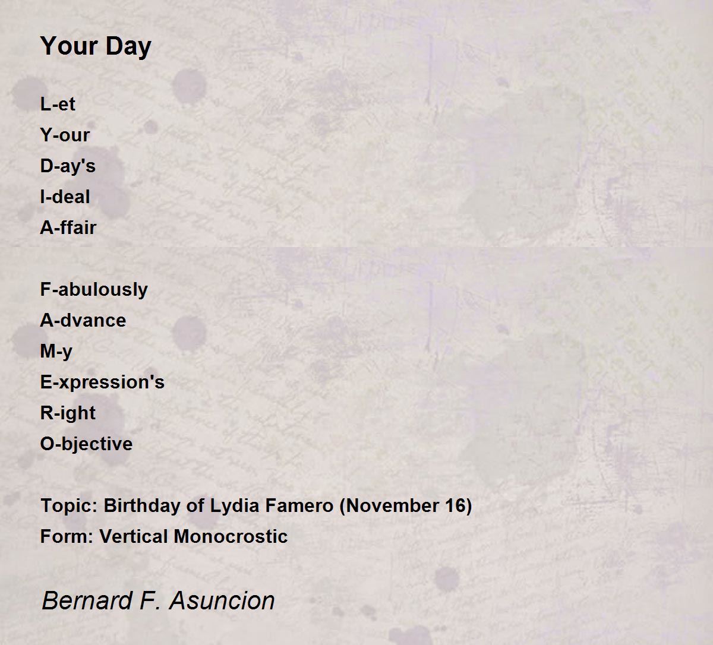The height and width of the screenshot is (645, 713).
Task: Click the line A-dvance
Action: coord(83,320)
